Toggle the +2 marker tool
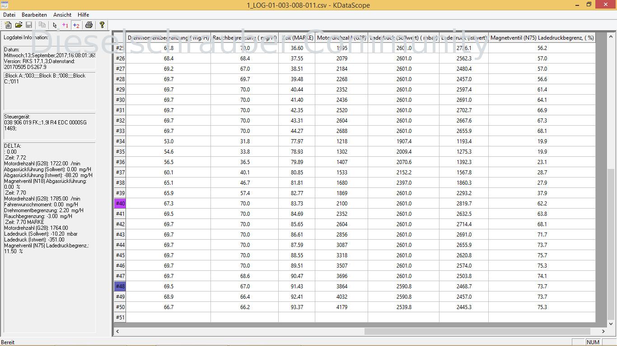This screenshot has width=617, height=346. (x=76, y=25)
